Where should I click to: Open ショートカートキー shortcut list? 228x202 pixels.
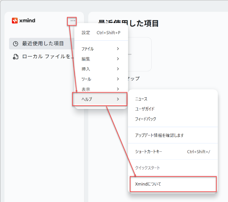(x=173, y=152)
